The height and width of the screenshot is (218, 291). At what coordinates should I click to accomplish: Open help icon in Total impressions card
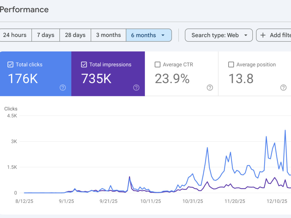[136, 87]
